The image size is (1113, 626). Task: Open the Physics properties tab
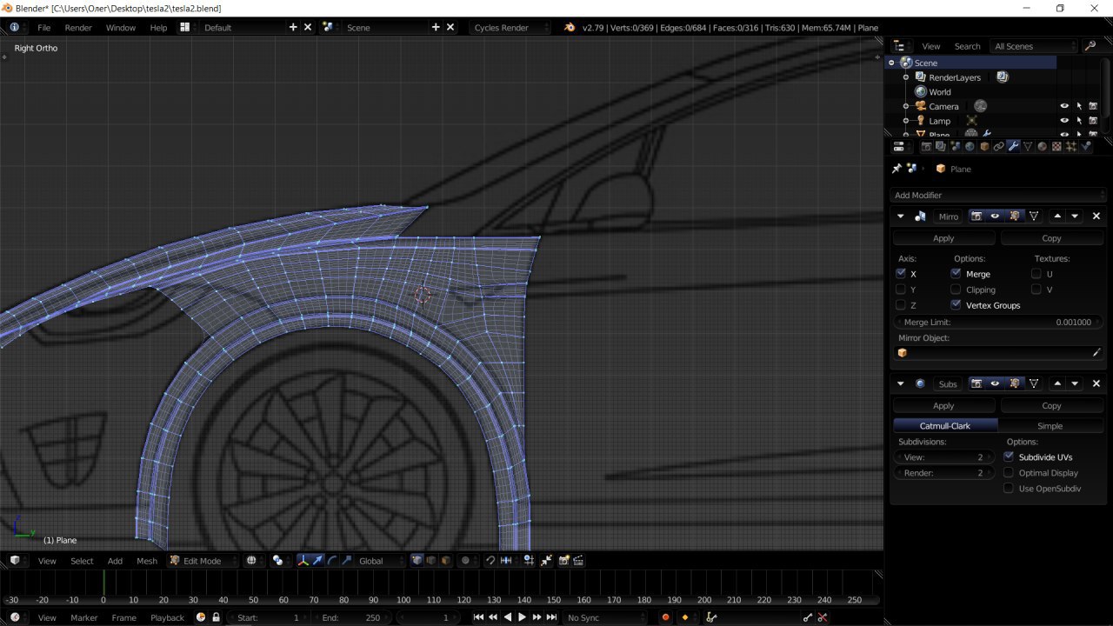(1085, 146)
